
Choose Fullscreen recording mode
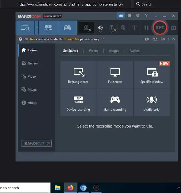click(115, 75)
